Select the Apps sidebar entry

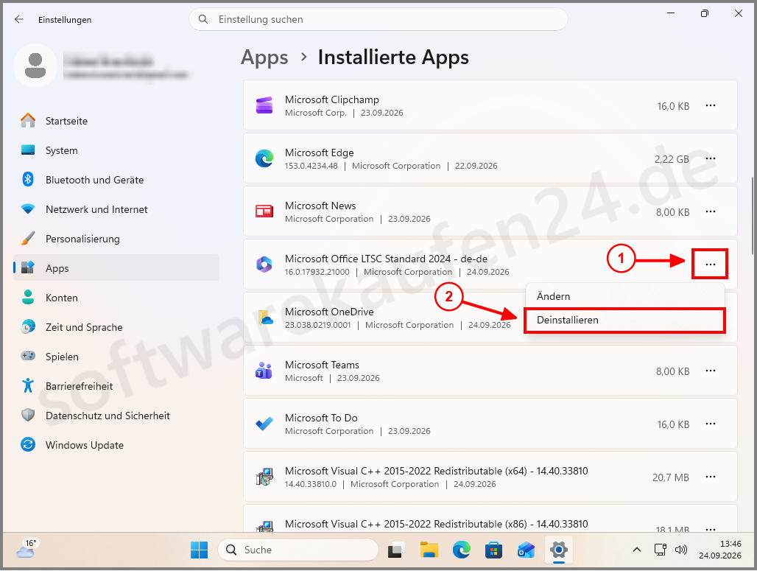(116, 268)
